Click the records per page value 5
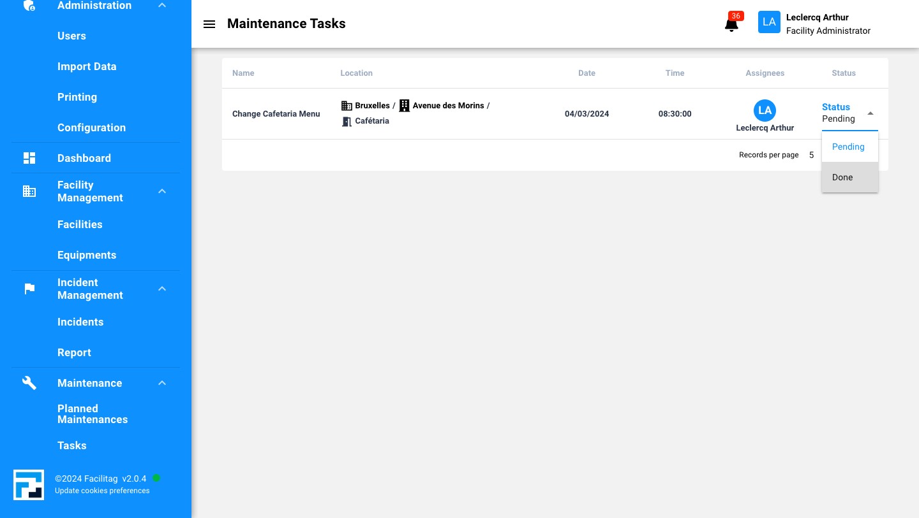Image resolution: width=919 pixels, height=518 pixels. [811, 155]
